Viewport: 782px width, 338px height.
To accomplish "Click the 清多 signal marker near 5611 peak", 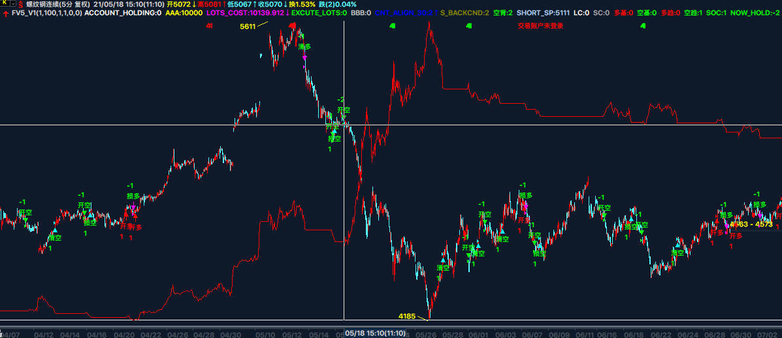I will click(304, 46).
